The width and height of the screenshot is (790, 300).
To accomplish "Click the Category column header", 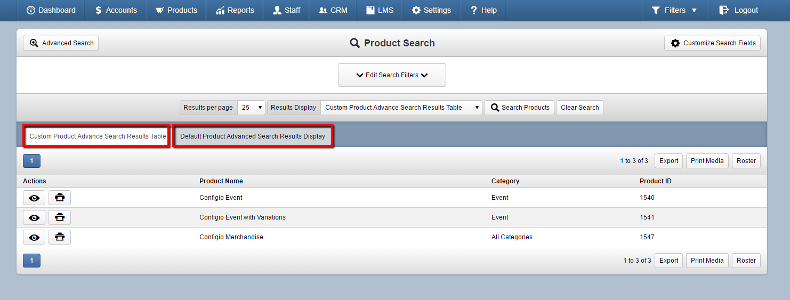I will pyautogui.click(x=505, y=181).
